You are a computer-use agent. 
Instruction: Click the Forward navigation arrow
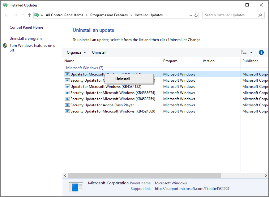point(15,15)
